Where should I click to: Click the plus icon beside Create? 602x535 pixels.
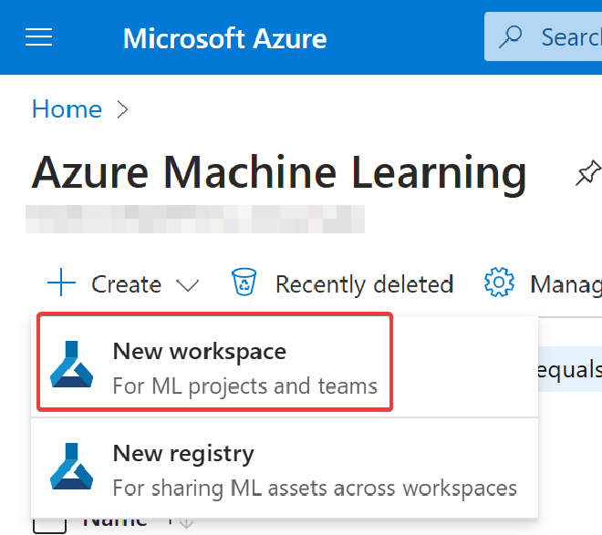61,283
